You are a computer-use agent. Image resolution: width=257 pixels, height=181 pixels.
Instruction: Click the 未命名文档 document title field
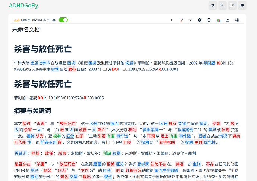26,29
